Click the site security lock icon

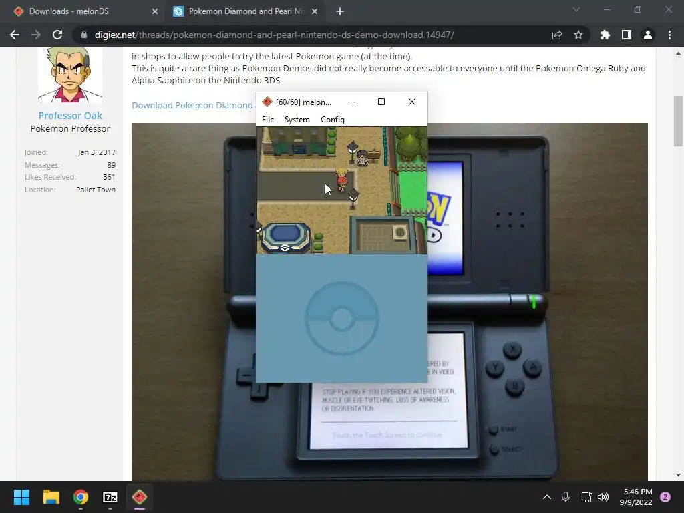pyautogui.click(x=83, y=35)
